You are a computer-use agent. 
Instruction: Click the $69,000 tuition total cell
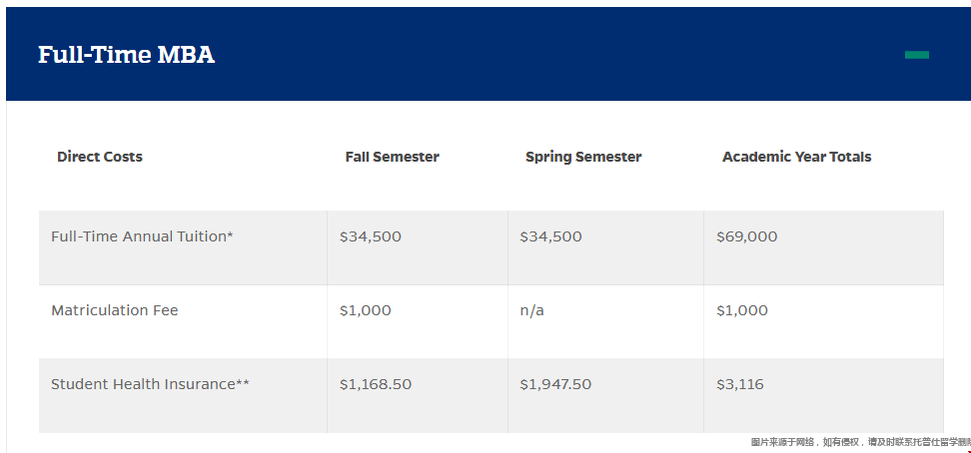(x=747, y=236)
